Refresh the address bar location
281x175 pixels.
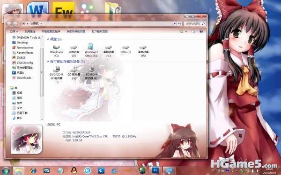click(179, 24)
